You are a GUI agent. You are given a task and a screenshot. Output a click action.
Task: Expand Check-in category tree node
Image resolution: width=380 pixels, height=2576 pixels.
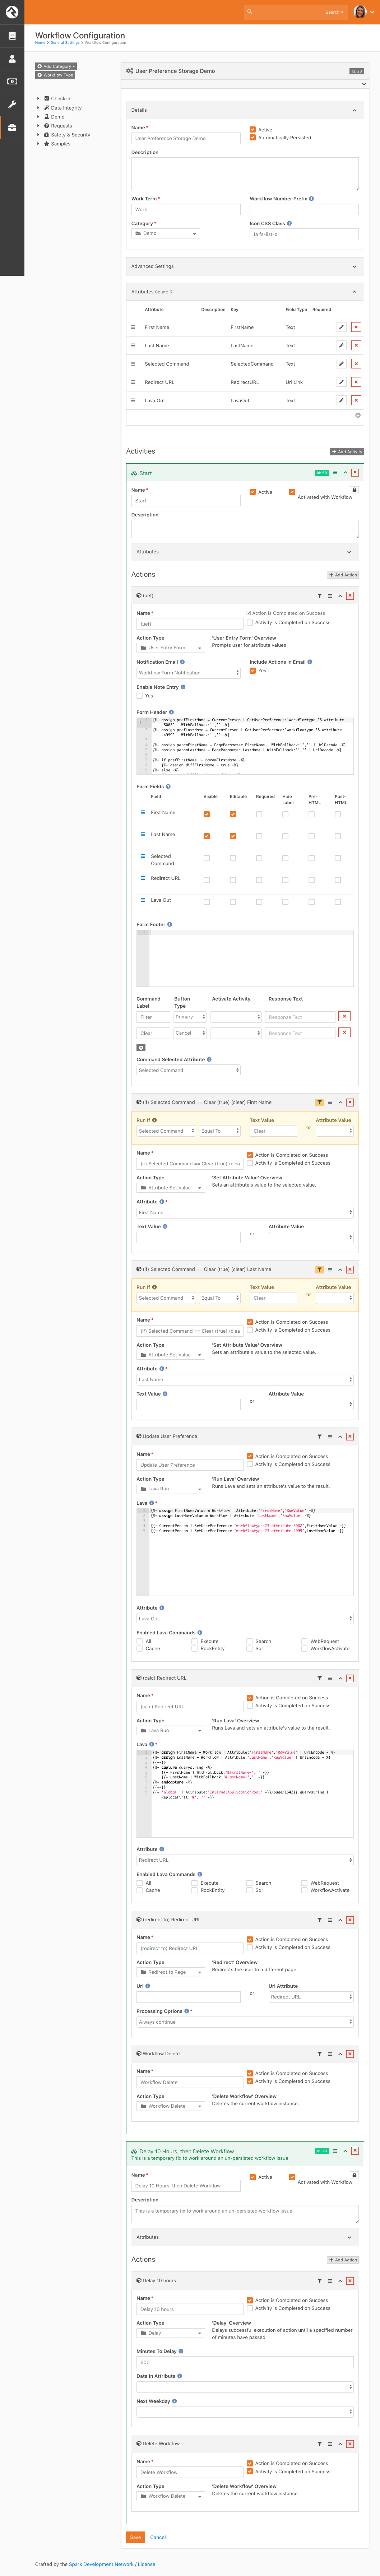[x=38, y=99]
